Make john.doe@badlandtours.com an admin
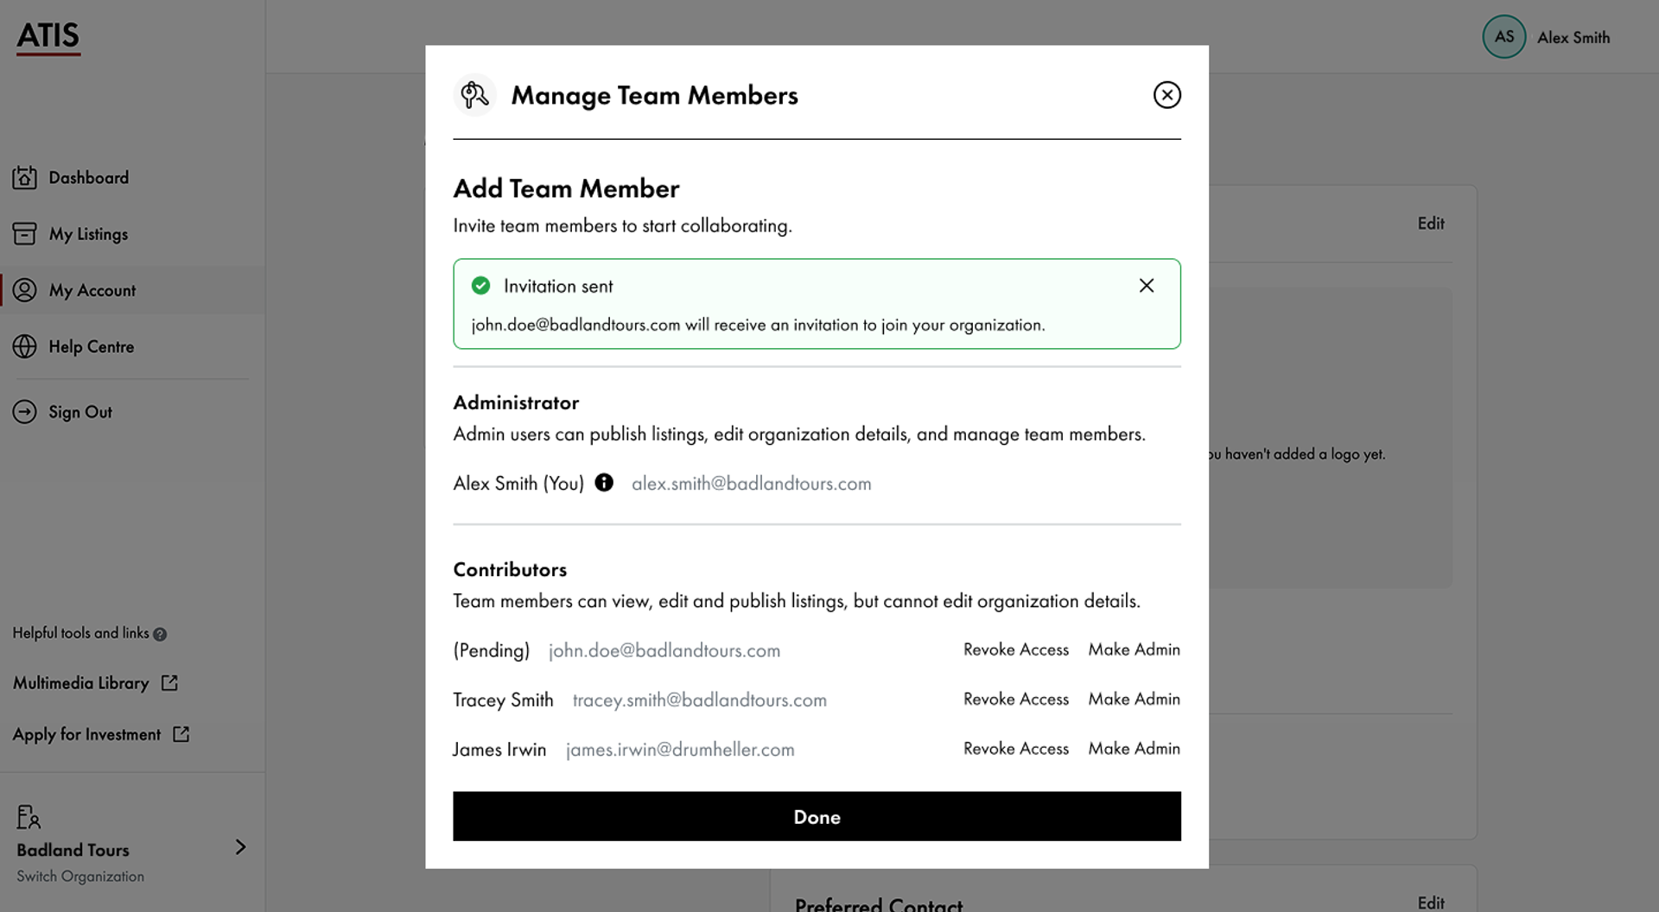The width and height of the screenshot is (1659, 912). click(1134, 649)
